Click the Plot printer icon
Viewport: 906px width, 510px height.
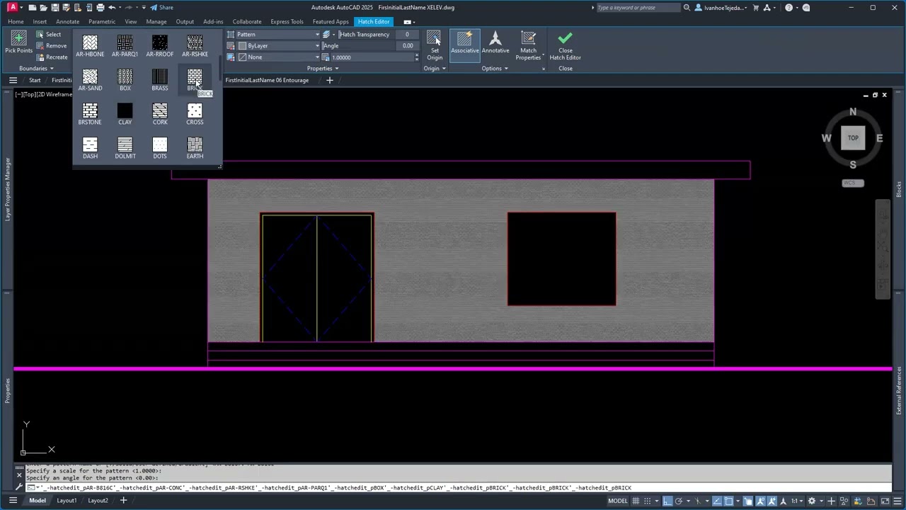100,8
